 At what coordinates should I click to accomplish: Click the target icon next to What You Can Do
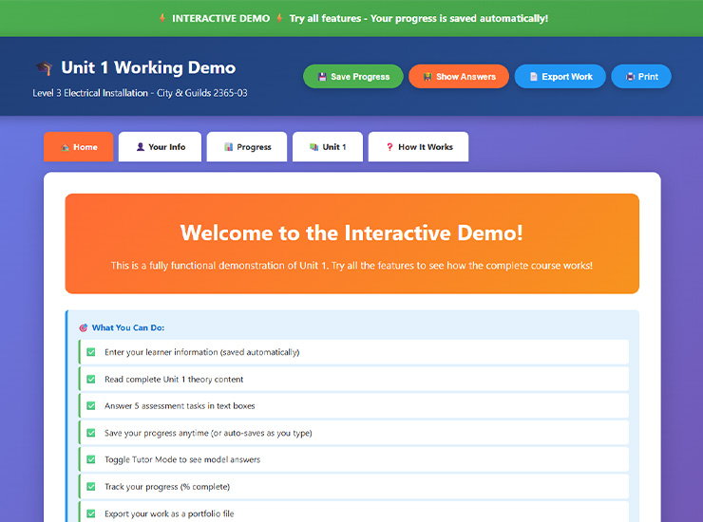83,327
